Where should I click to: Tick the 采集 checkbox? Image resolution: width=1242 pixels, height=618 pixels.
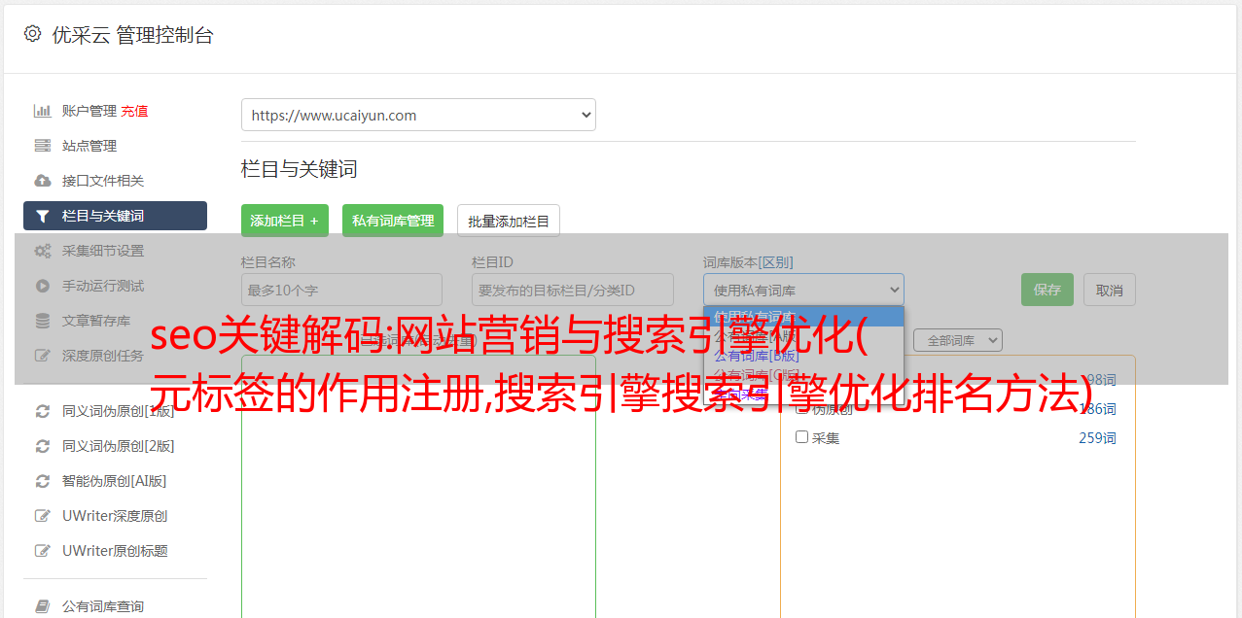click(802, 437)
